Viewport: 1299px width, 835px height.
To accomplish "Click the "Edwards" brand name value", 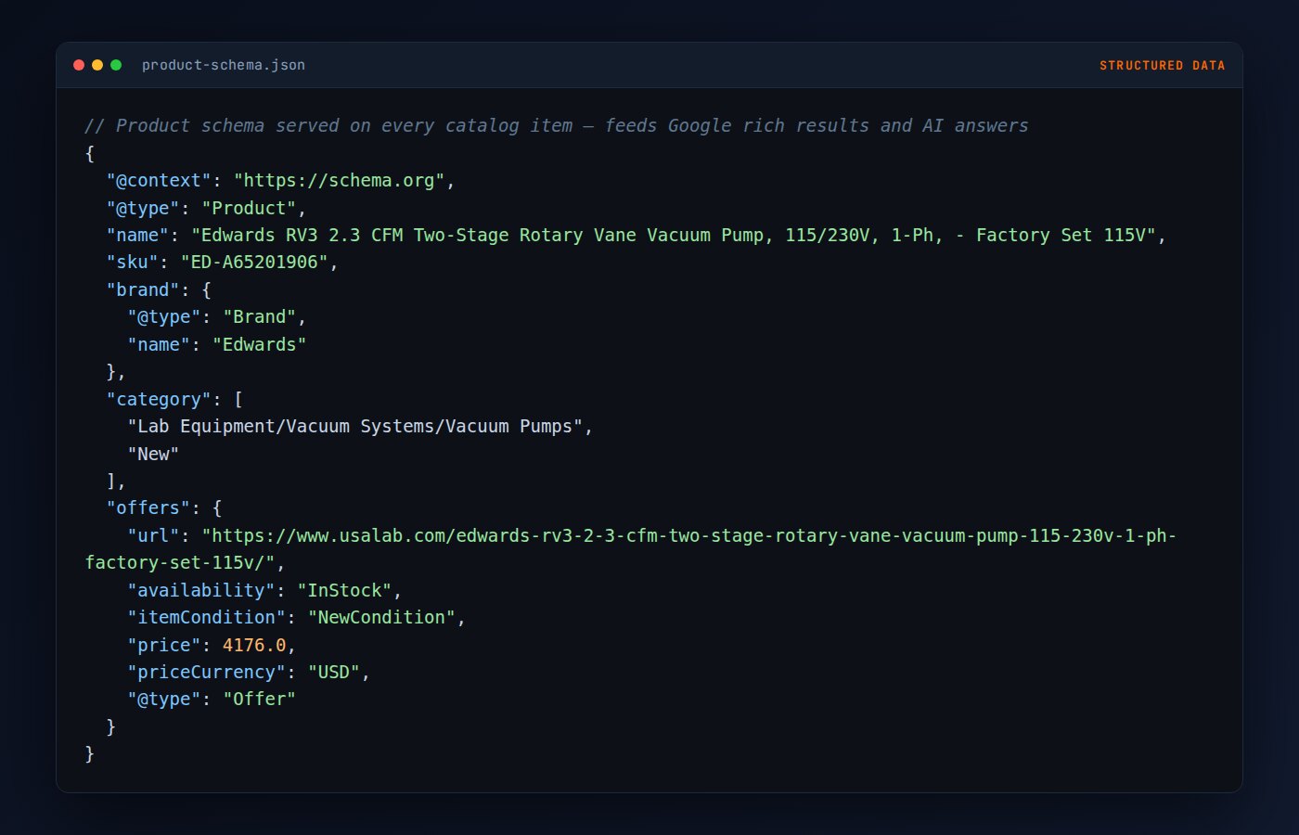I will [x=260, y=344].
